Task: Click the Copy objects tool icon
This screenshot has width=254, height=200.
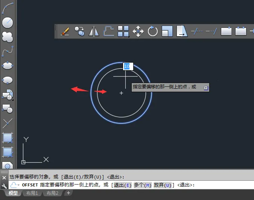Action: (79, 31)
